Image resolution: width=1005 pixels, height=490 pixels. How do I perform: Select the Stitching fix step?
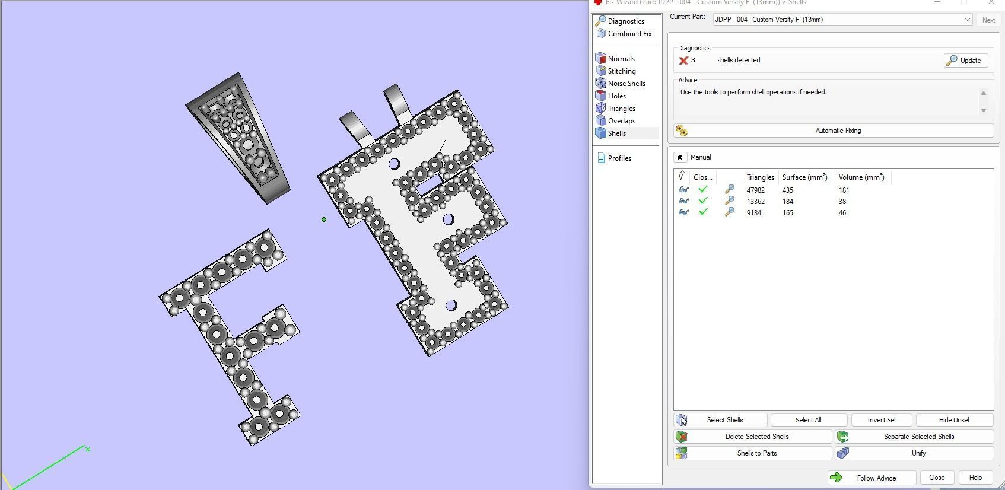tap(622, 71)
